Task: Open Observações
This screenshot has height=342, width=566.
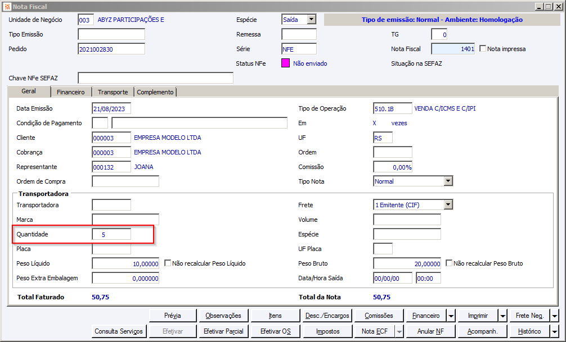Action: (223, 316)
